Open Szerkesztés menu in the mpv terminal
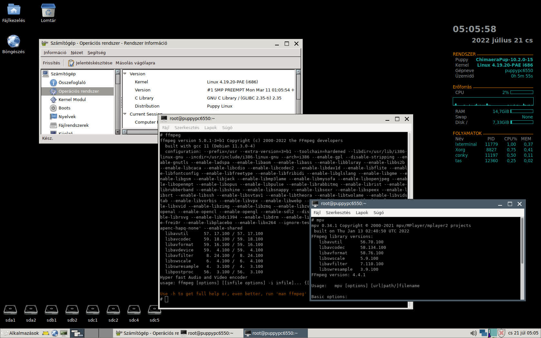This screenshot has width=541, height=338. pyautogui.click(x=338, y=212)
